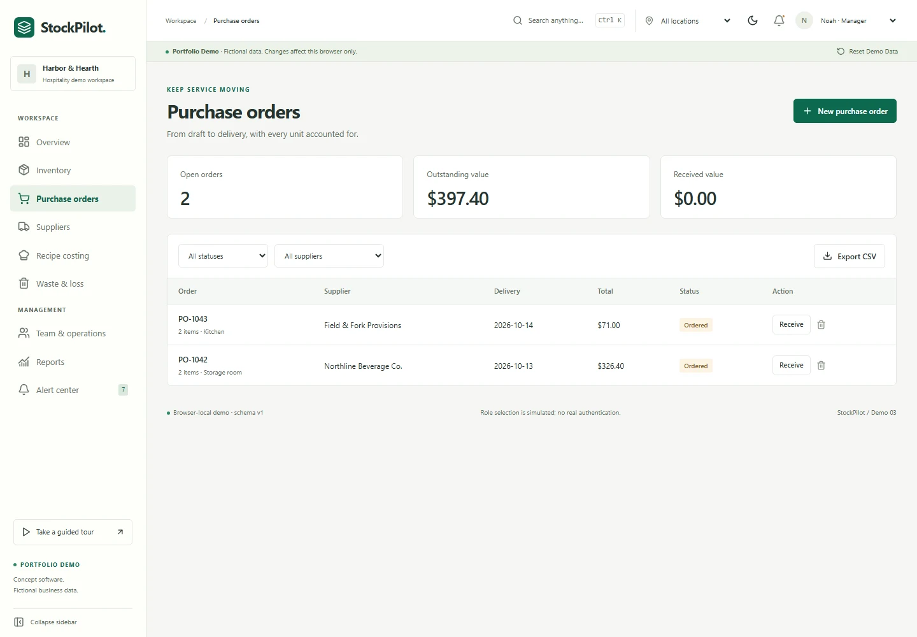
Task: Click the $71.00 total
Action: tap(609, 326)
